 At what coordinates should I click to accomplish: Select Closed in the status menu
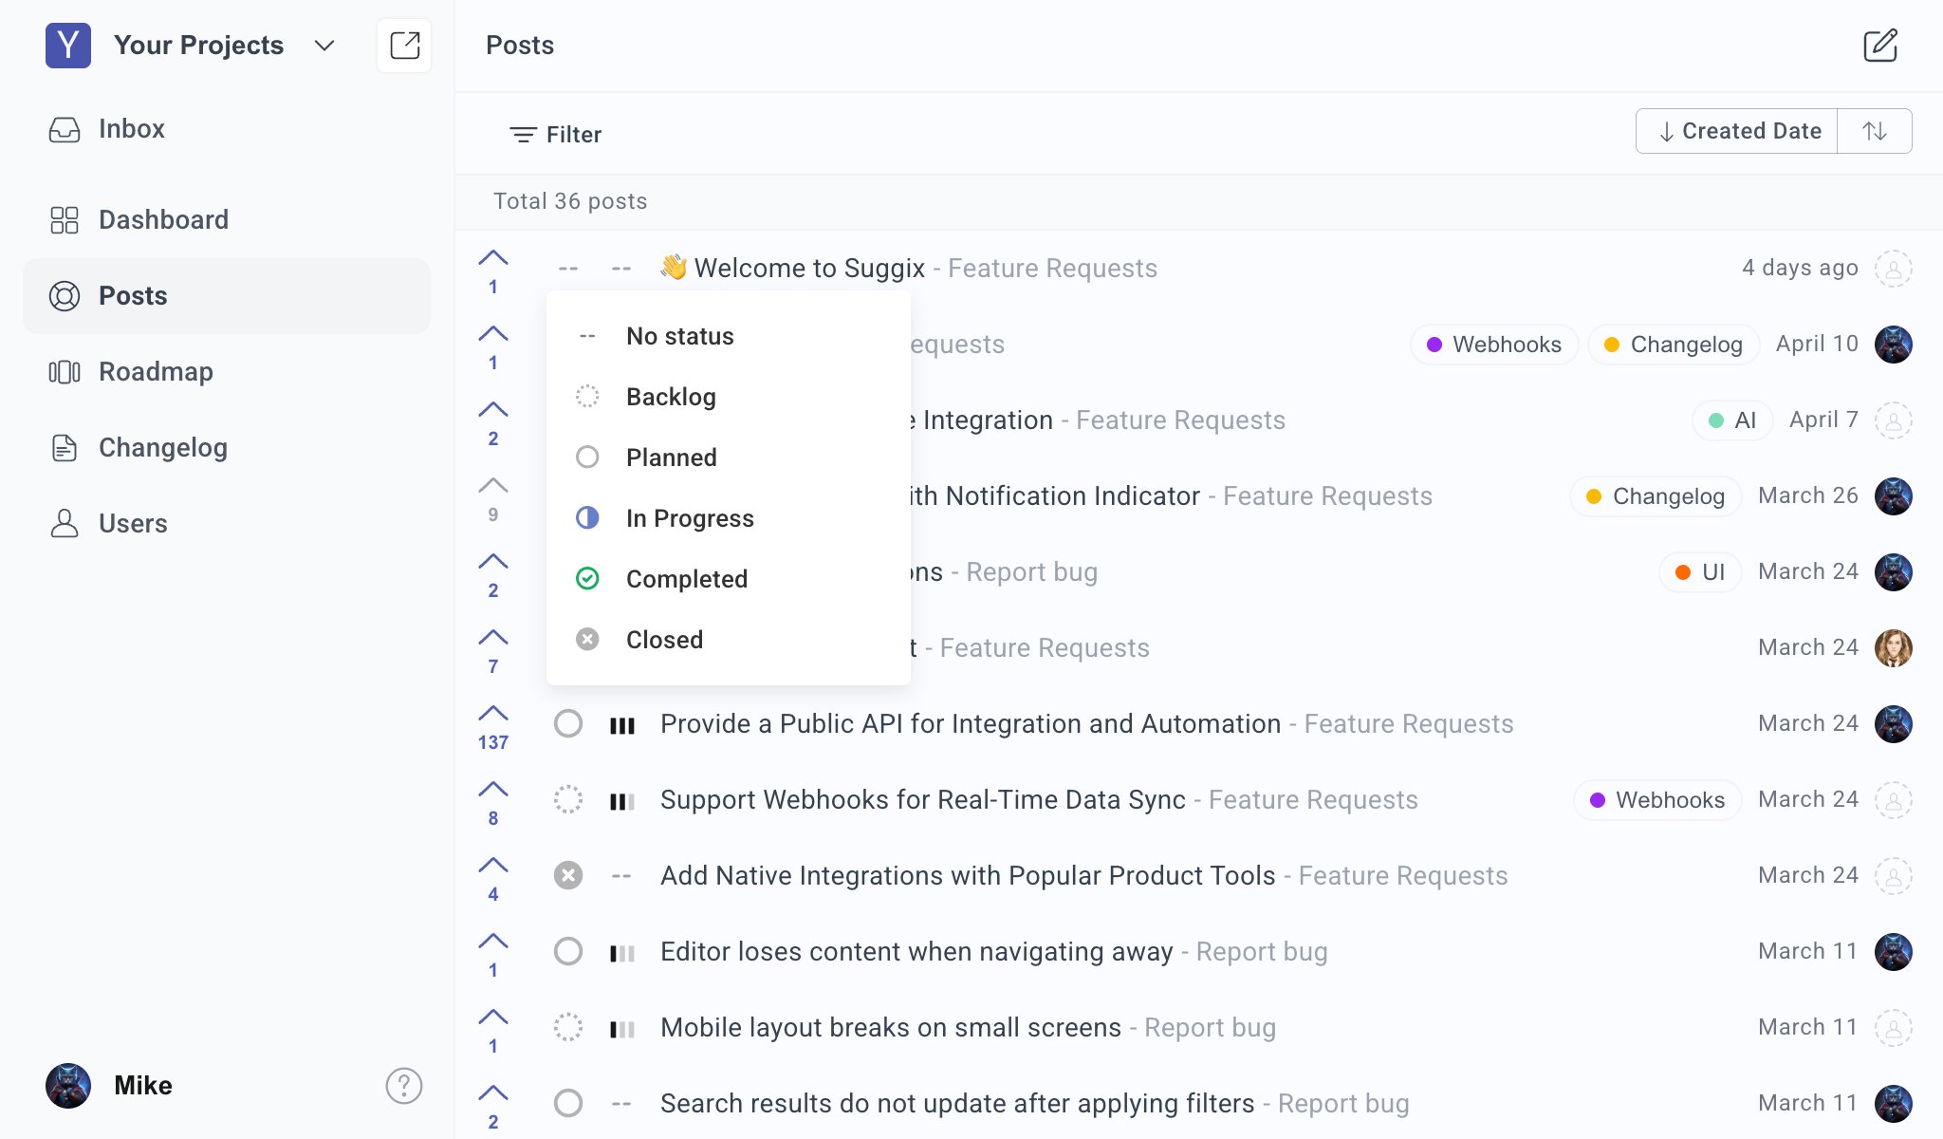pyautogui.click(x=729, y=640)
